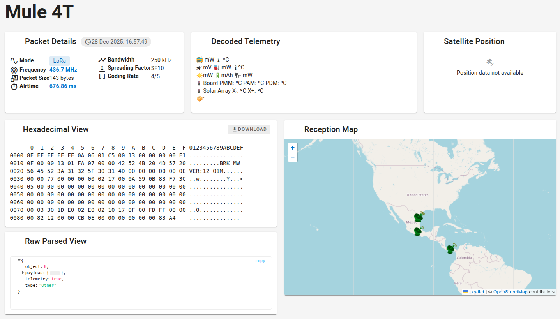Click the collapsed payload ellipsis placeholder

coord(55,273)
